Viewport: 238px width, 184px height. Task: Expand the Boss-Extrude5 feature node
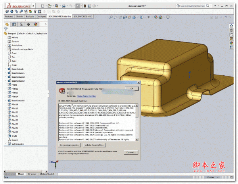click(x=5, y=100)
